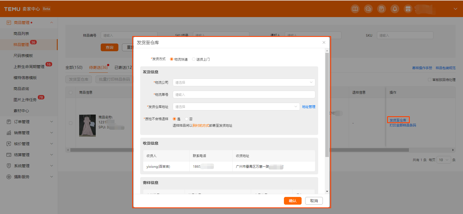Open the notification bell icon

click(395, 9)
